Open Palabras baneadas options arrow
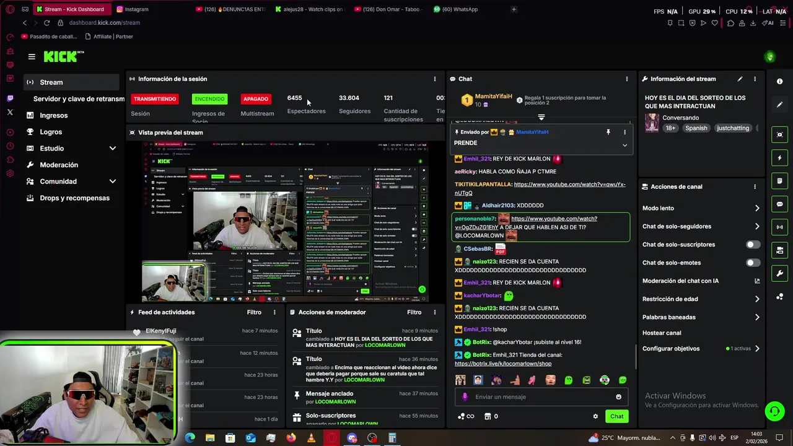The width and height of the screenshot is (793, 446). (x=756, y=317)
